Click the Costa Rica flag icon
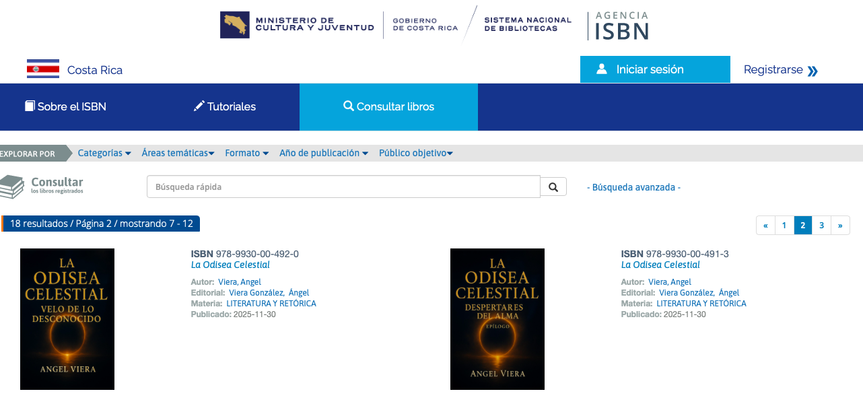The height and width of the screenshot is (404, 863). (43, 69)
